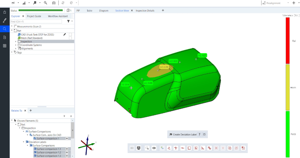Image resolution: width=300 pixels, height=158 pixels.
Task: Click the camera snapshot icon in top toolbar
Action: tap(54, 3)
